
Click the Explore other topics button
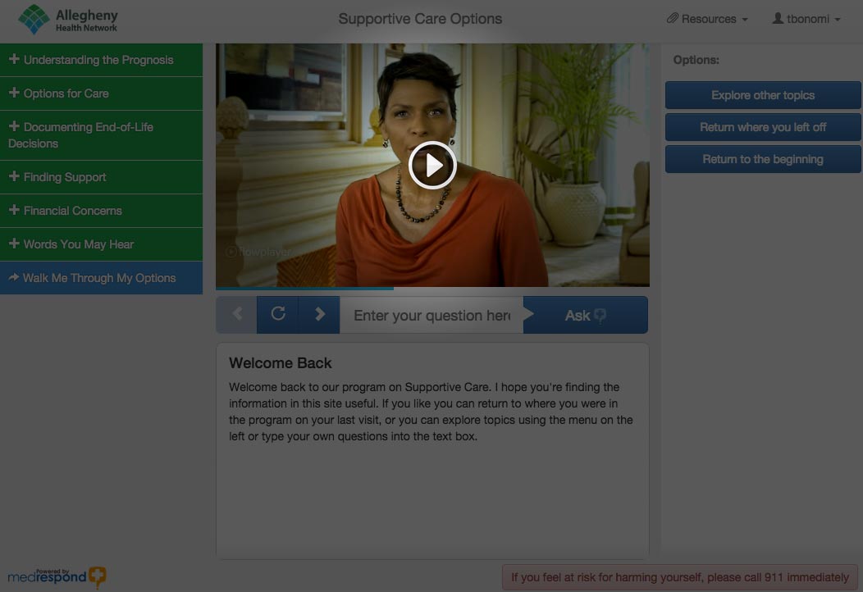pos(763,95)
